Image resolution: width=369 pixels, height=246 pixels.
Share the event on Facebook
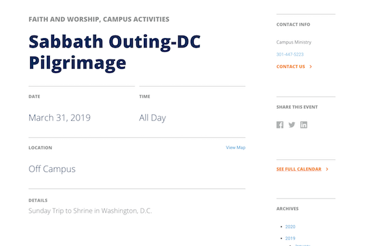[x=280, y=125]
